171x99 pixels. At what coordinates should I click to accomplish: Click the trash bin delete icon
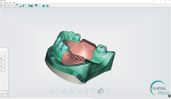[1, 5]
